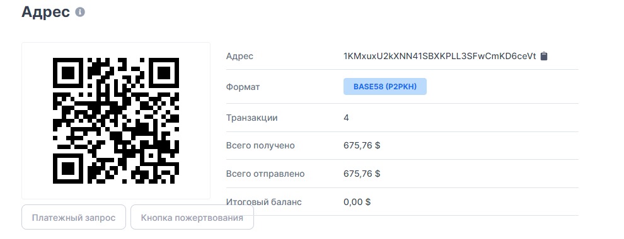
Task: Click the QR code image center
Action: click(x=116, y=121)
